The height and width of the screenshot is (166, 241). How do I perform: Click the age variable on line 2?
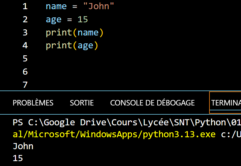(x=54, y=20)
